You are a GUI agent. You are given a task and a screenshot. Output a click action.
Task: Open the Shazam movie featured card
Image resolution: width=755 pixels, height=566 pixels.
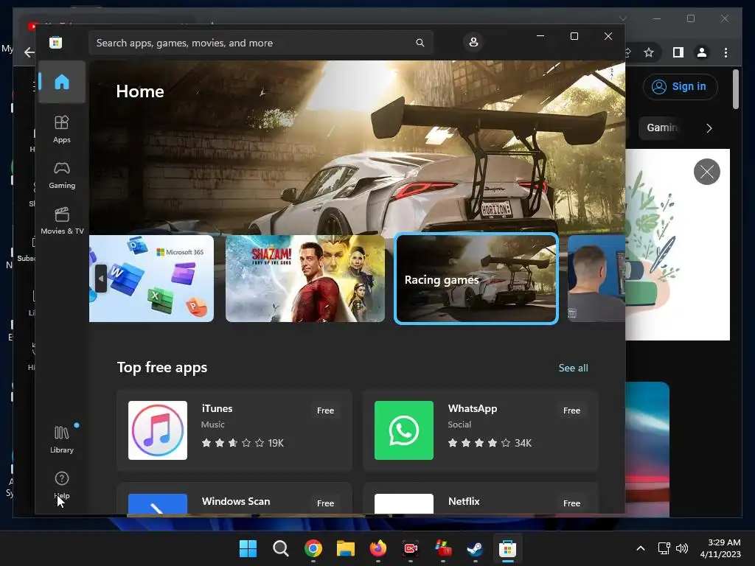click(305, 278)
